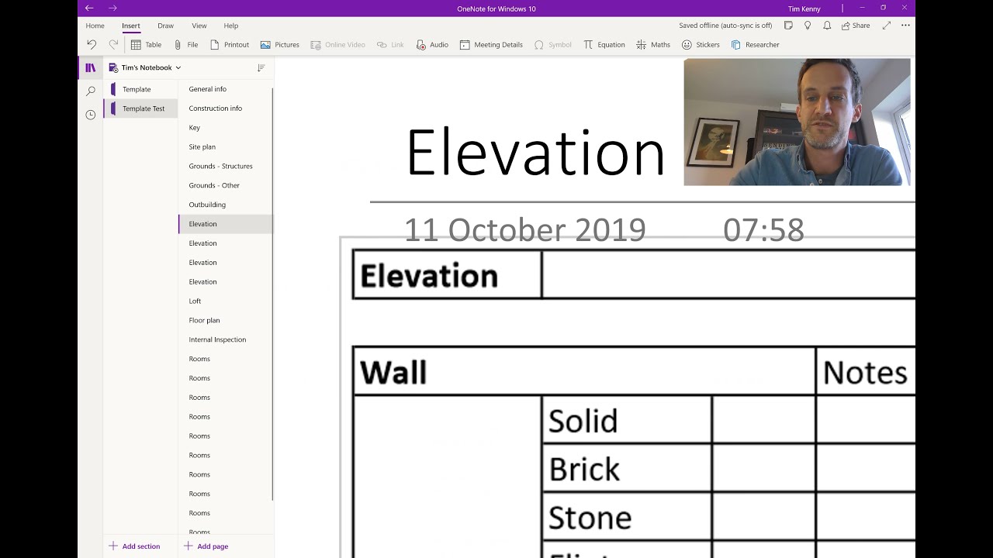Click the date 11 October 2019
Viewport: 993px width, 558px height.
pos(524,230)
